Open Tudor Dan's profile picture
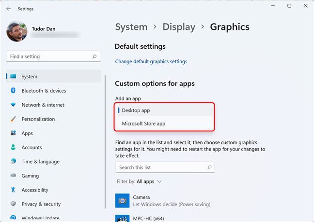314x222 pixels. click(17, 31)
